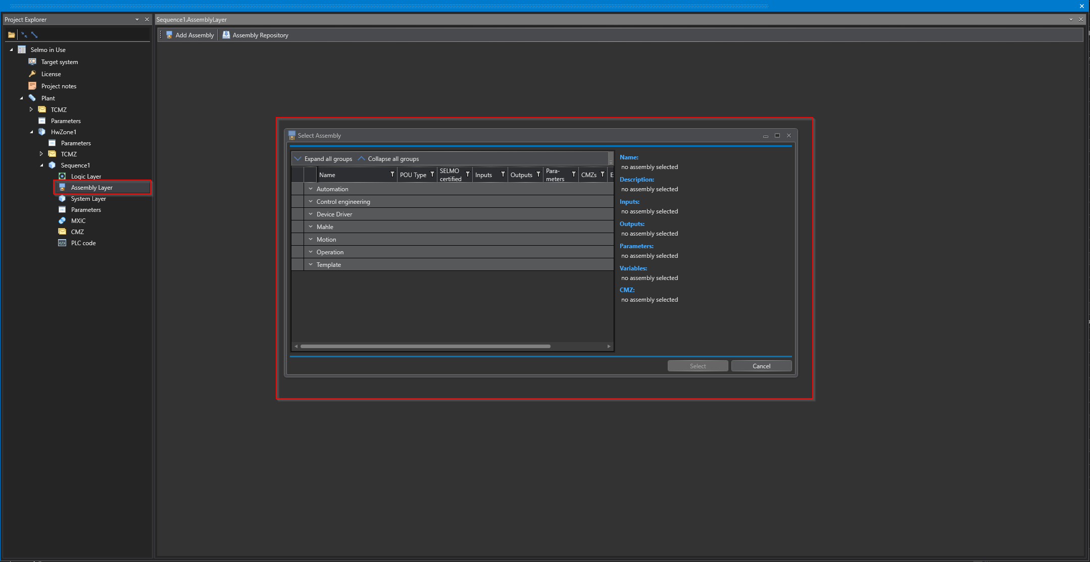The height and width of the screenshot is (562, 1090).
Task: Expand the Device Driver group
Action: tap(311, 214)
